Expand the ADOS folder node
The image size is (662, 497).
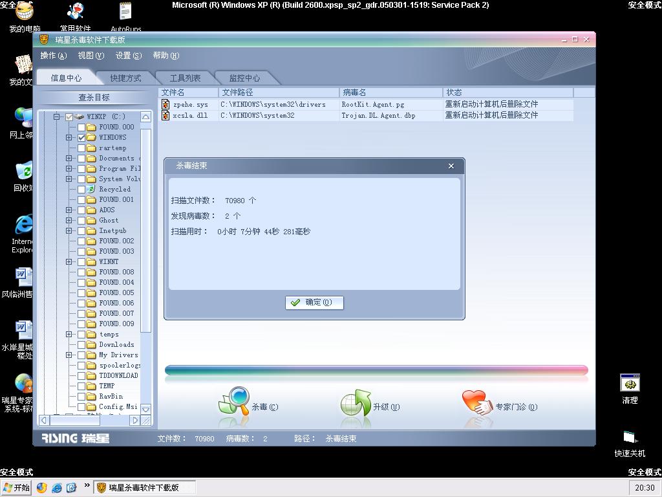click(x=69, y=210)
